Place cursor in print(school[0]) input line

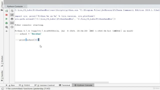pos(29,40)
